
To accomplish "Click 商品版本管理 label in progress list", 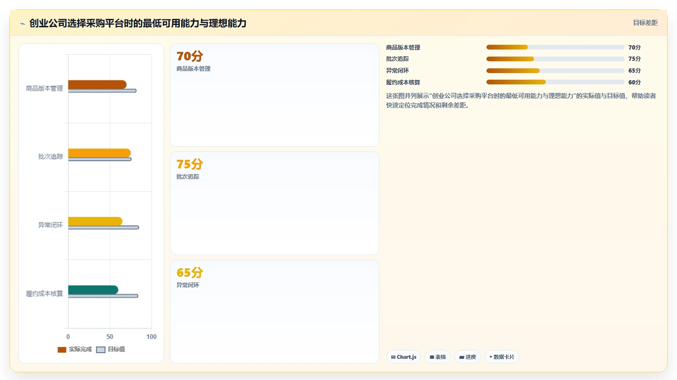I will [x=403, y=48].
